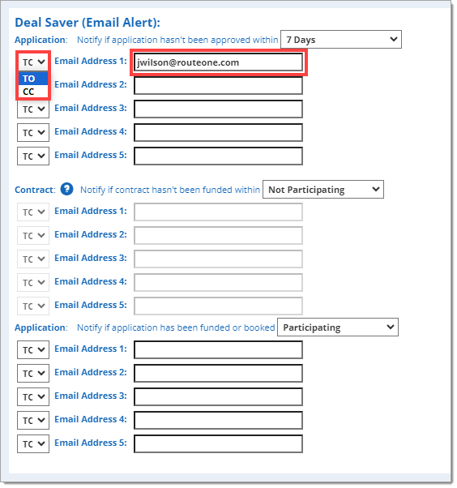Click the jwilson@routeone.com email address field
The width and height of the screenshot is (457, 488).
coord(219,62)
